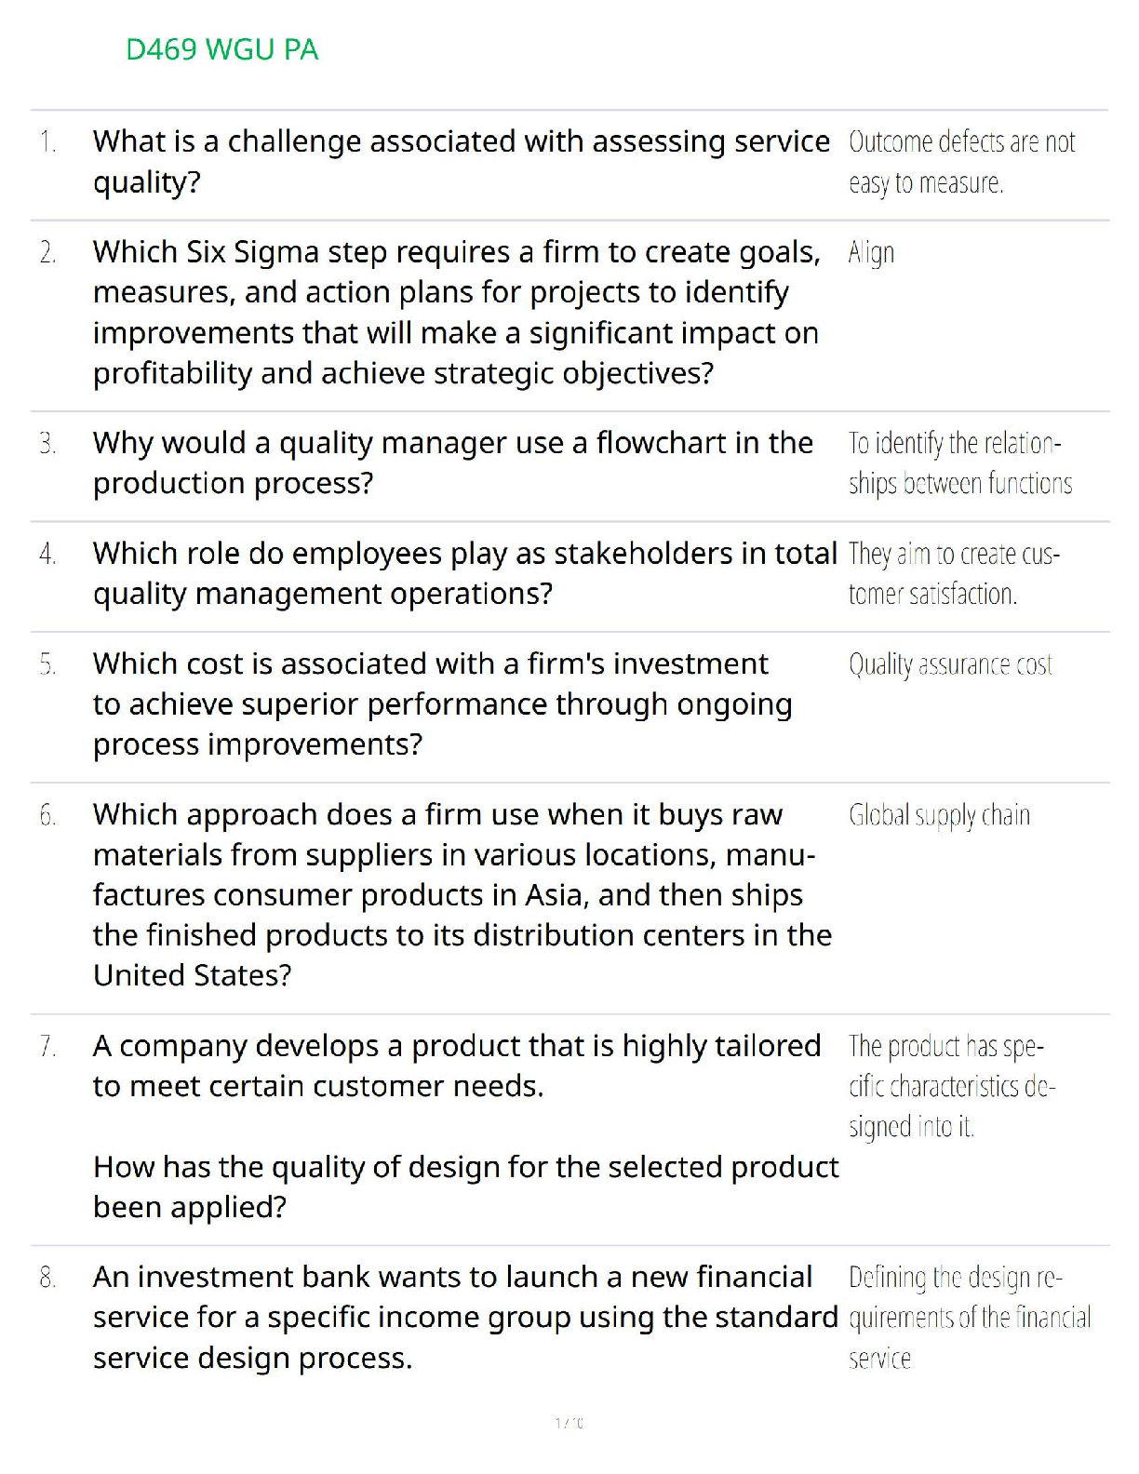
Task: Select the investment bank question text
Action: (465, 1317)
